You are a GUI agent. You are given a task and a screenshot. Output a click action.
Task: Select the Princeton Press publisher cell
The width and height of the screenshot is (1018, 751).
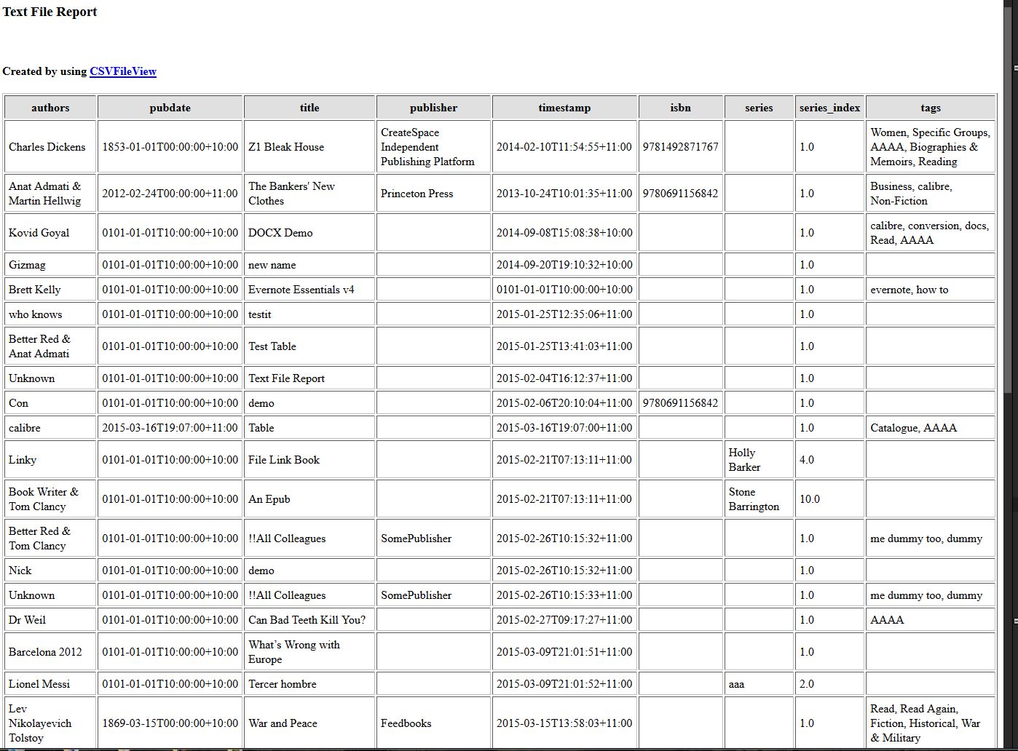[433, 194]
